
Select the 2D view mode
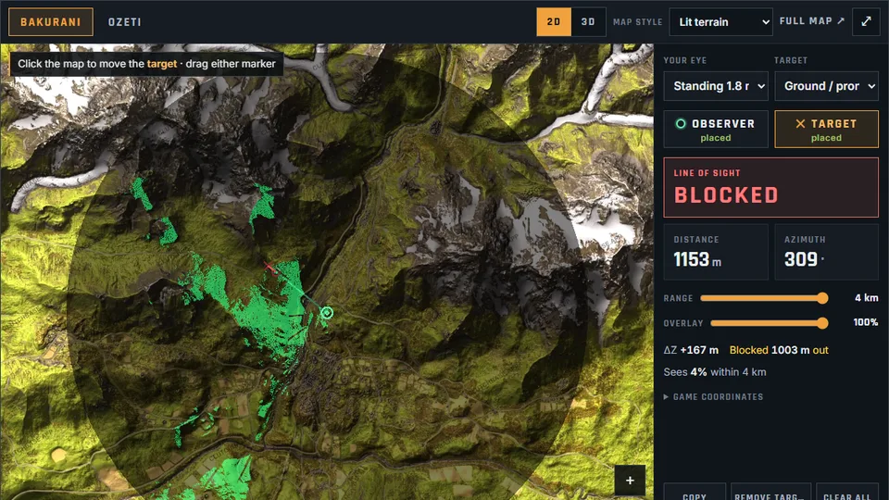coord(554,22)
